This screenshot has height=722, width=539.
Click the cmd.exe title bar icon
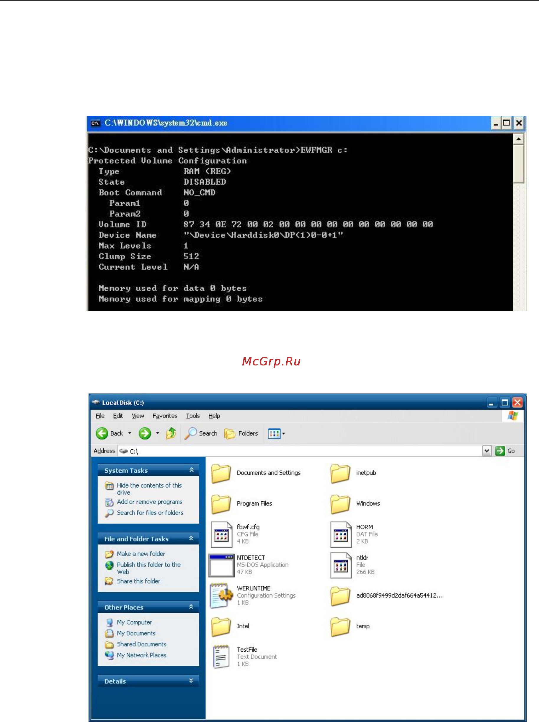95,123
